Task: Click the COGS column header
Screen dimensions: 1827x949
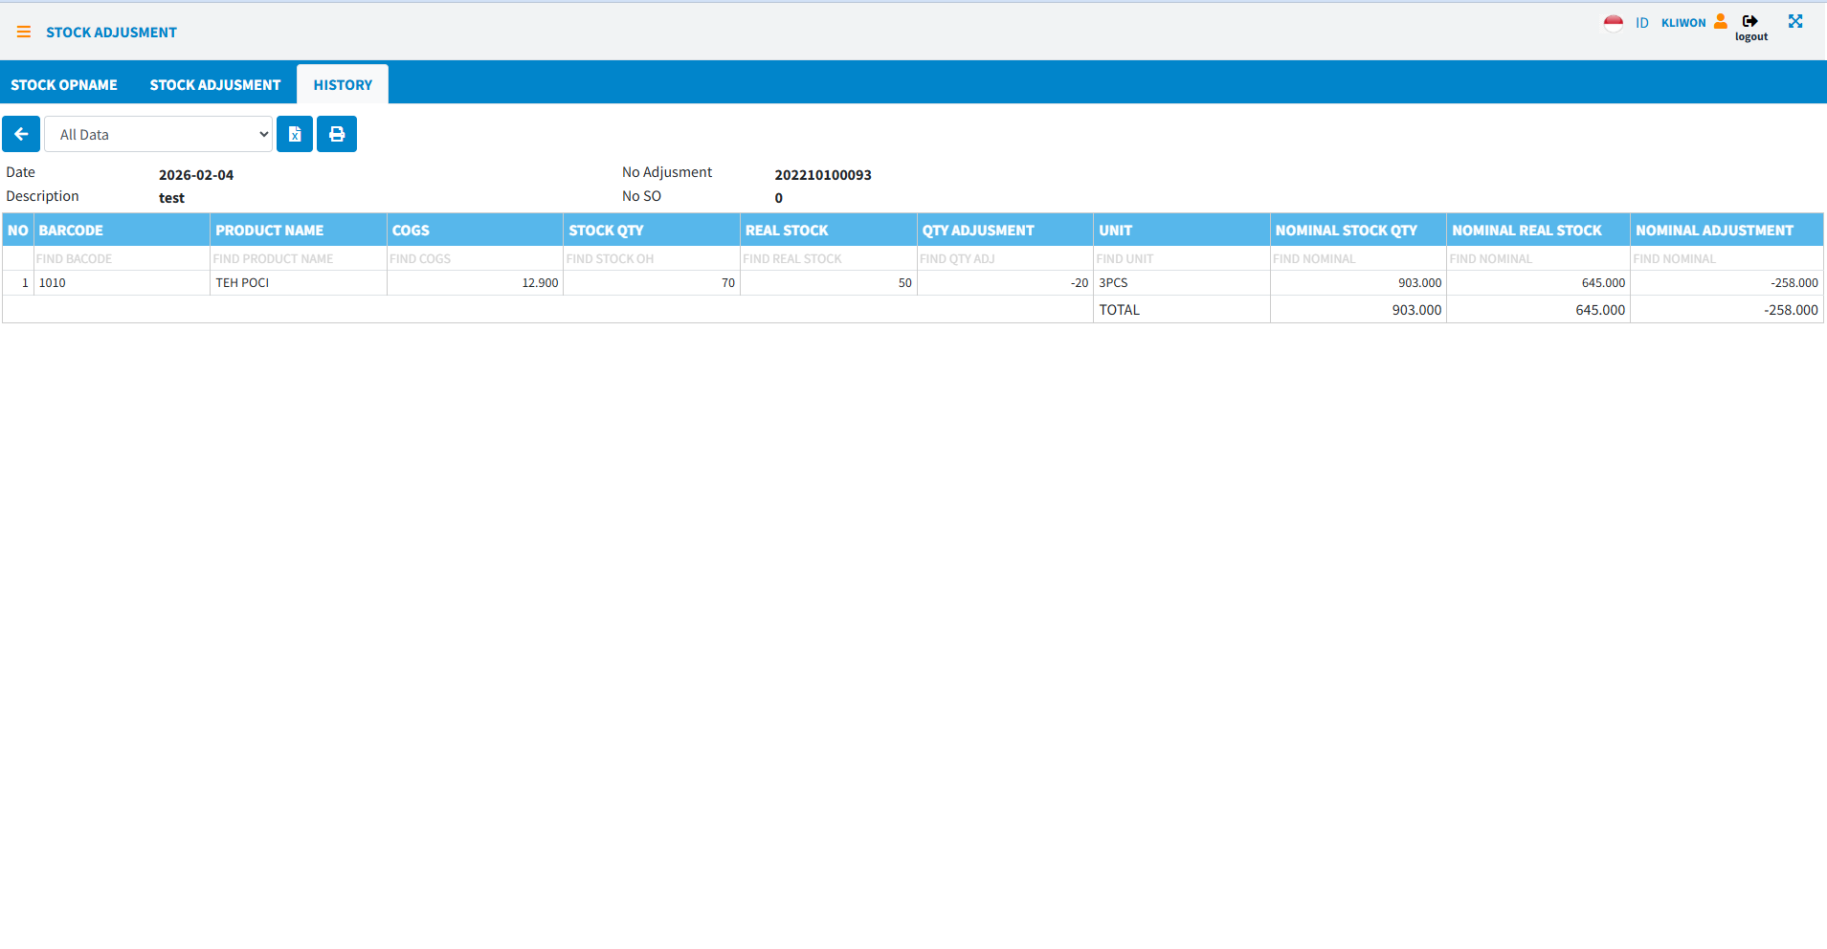Action: [x=475, y=231]
